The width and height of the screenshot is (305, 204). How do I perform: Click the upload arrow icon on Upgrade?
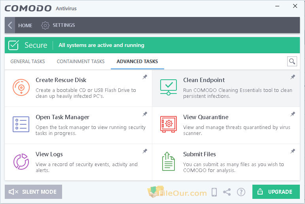tap(260, 192)
